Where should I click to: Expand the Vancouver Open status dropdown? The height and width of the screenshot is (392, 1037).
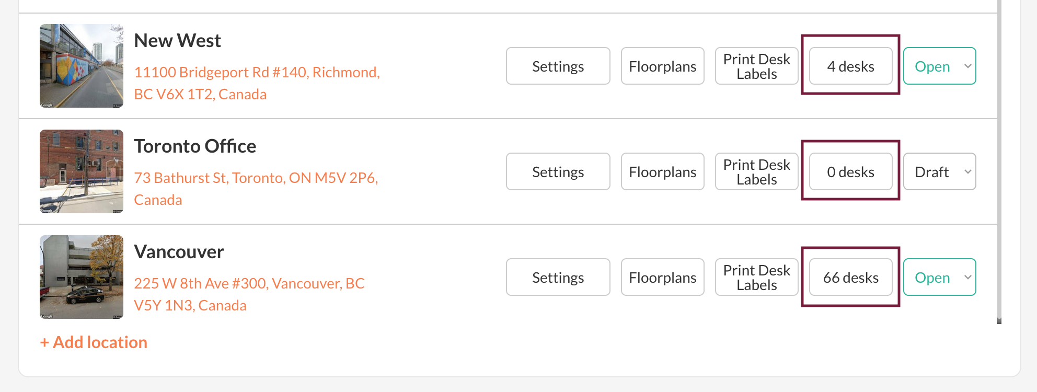click(x=939, y=278)
